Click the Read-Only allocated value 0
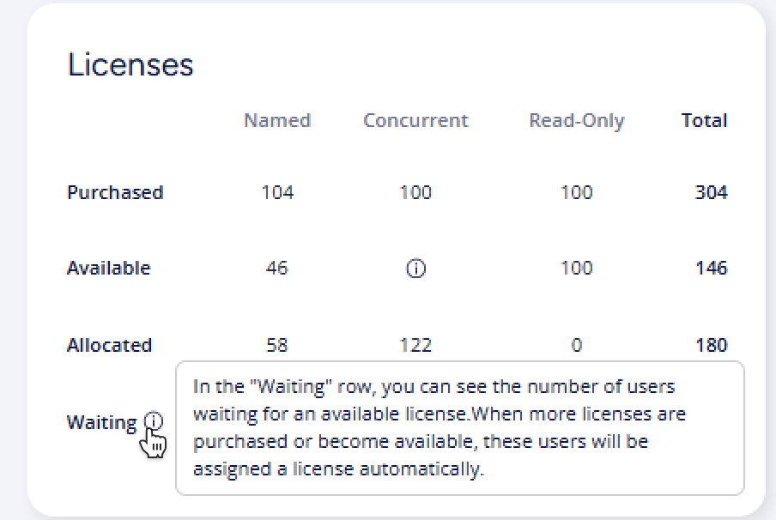Viewport: 776px width, 520px height. 576,345
